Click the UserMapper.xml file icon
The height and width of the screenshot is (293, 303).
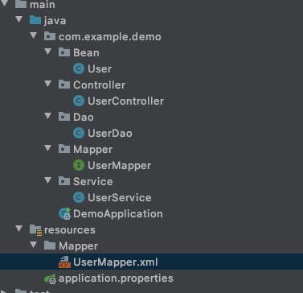64,262
